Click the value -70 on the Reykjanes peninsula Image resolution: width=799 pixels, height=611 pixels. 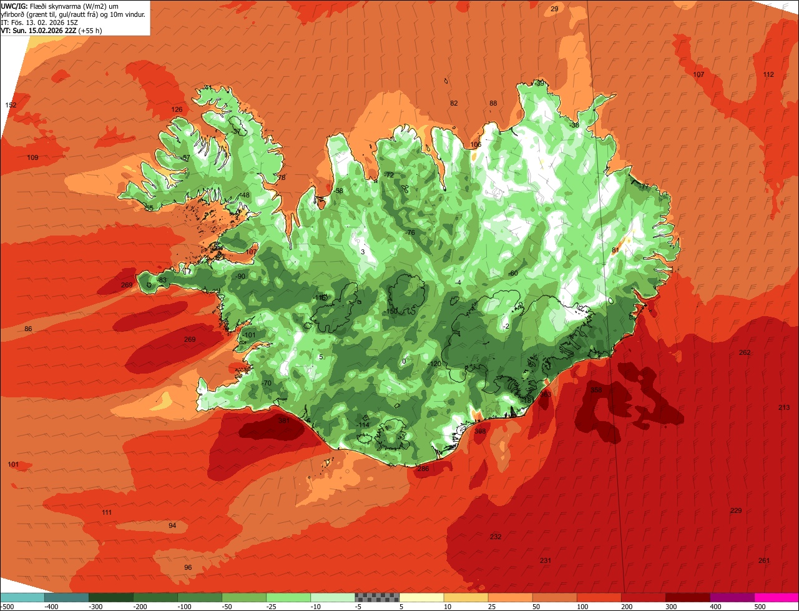coord(267,383)
